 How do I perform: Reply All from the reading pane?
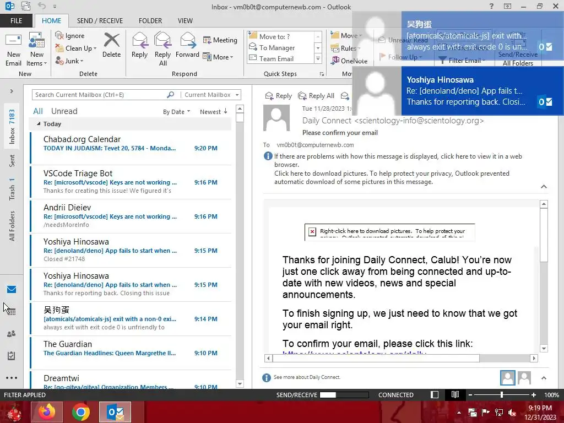click(317, 96)
